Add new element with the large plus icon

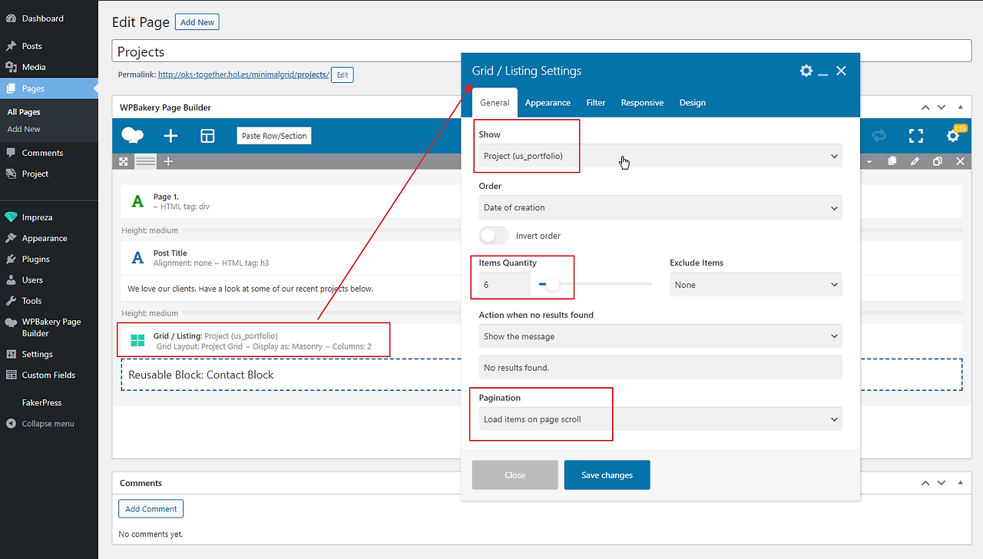click(x=170, y=136)
